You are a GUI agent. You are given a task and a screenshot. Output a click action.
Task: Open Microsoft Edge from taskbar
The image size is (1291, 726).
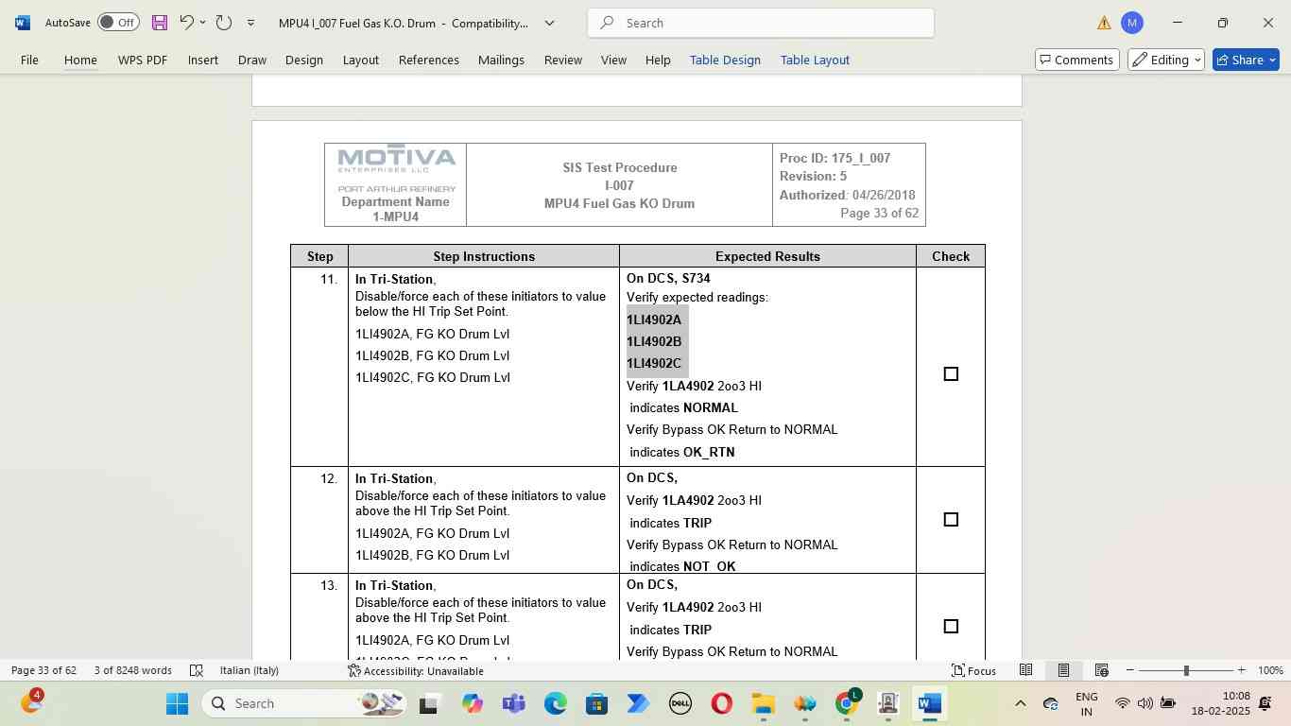click(555, 703)
